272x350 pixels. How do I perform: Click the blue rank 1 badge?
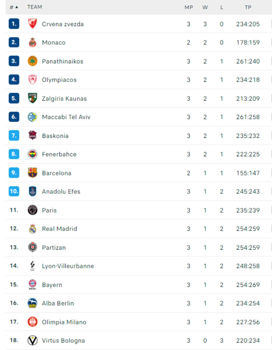[x=14, y=24]
